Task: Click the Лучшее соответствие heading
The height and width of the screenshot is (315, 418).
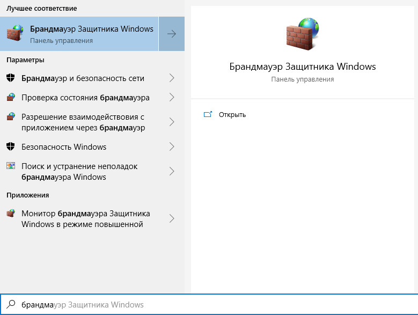Action: [42, 8]
